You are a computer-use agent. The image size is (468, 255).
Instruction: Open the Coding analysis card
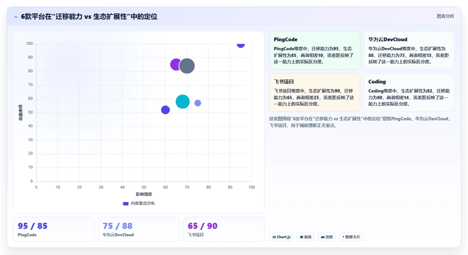click(409, 92)
